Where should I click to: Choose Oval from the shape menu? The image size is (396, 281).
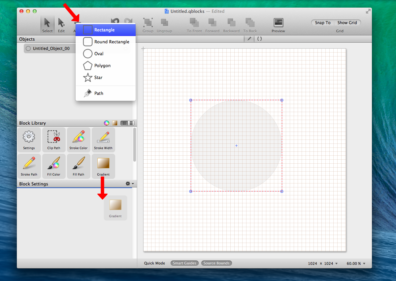point(106,54)
